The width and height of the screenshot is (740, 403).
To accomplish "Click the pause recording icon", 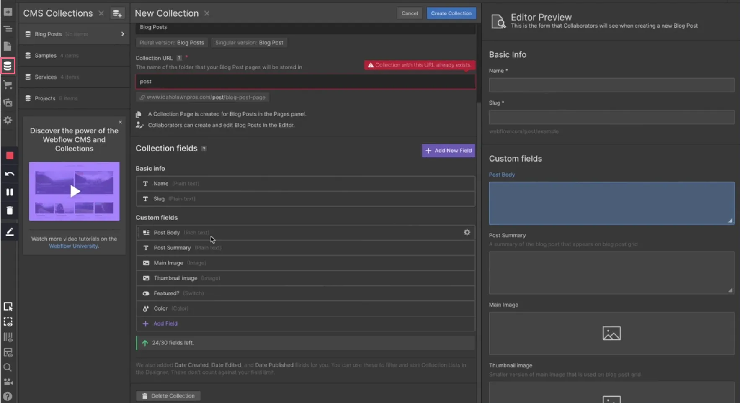I will [10, 192].
